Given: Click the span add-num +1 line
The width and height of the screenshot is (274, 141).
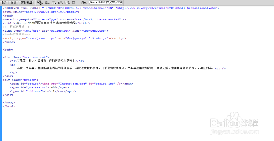Looking at the screenshot, I should coord(43,91).
